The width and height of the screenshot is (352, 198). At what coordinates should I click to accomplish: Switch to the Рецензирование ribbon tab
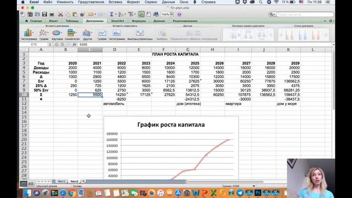tap(185, 21)
